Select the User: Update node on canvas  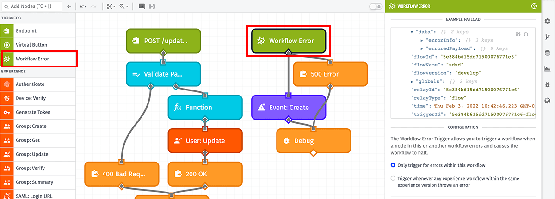[205, 140]
